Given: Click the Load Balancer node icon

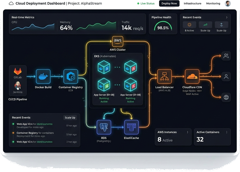Looking at the screenshot, I should click(164, 77).
